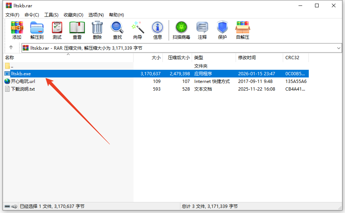345x213 pixels.
Task: Select the 开心电玩.url file name
Action: (23, 81)
